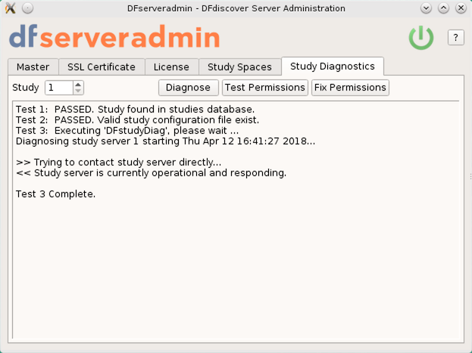Click the round pin button in title bar
The height and width of the screenshot is (353, 472).
28,8
